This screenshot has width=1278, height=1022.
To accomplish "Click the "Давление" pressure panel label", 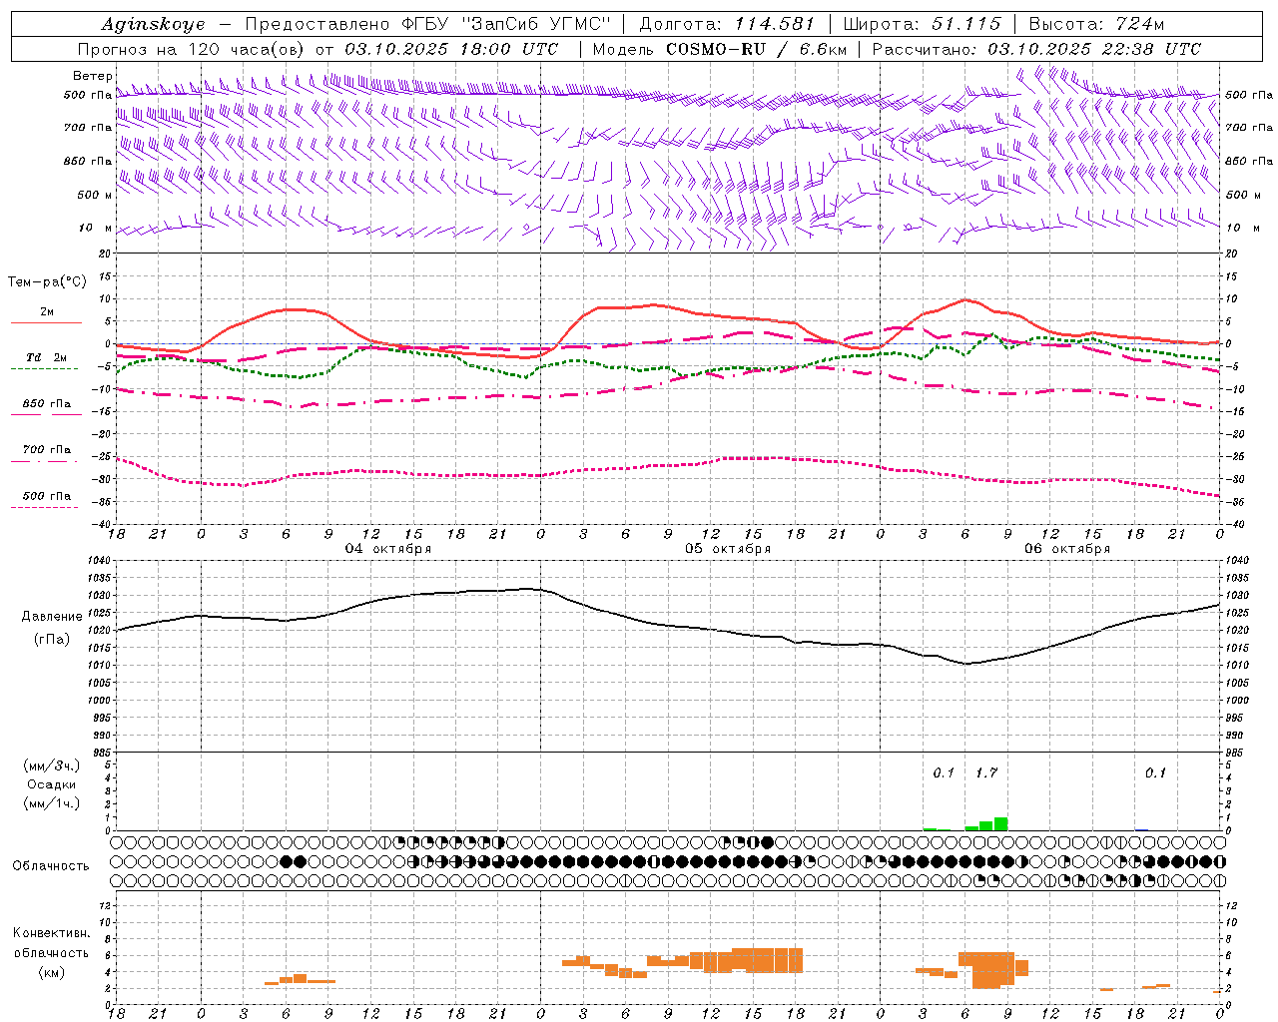I will (x=52, y=617).
